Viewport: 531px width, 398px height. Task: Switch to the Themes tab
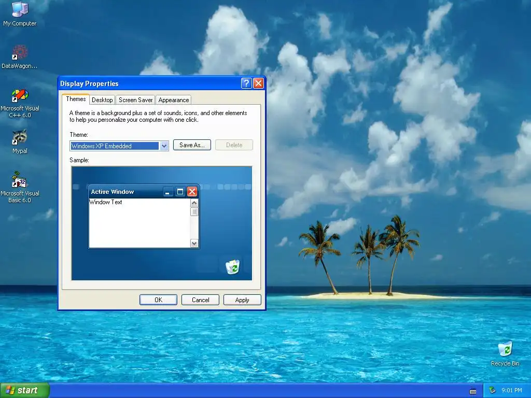pos(76,99)
